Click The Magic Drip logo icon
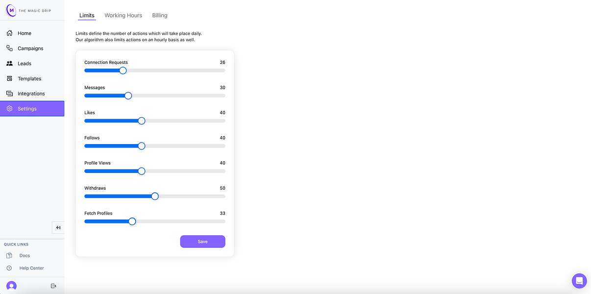This screenshot has height=294, width=591. [x=11, y=10]
